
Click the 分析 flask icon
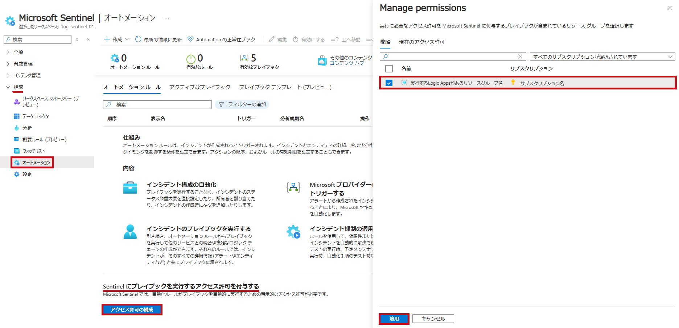coord(17,128)
